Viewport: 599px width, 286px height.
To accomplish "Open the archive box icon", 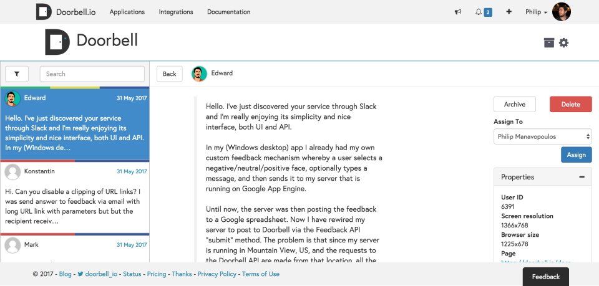I will pos(549,43).
